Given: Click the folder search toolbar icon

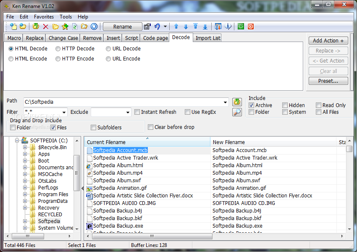Looking at the screenshot, I should click(x=84, y=26).
